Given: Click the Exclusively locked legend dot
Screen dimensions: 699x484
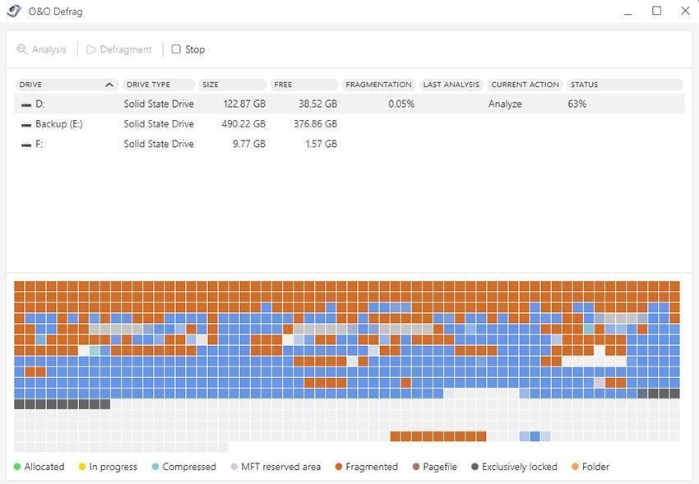Looking at the screenshot, I should tap(474, 467).
